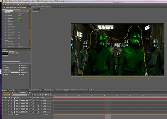Viewport: 167px width, 119px height.
Task: Open the Effect menu
Action: pos(39,1)
